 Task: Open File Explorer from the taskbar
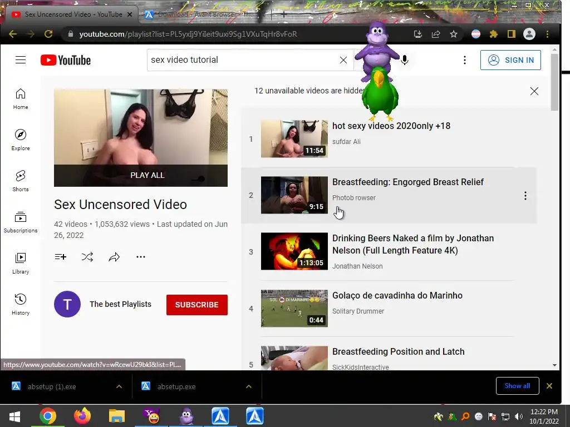click(117, 416)
